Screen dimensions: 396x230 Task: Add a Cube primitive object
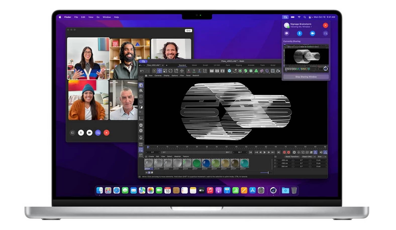[229, 71]
